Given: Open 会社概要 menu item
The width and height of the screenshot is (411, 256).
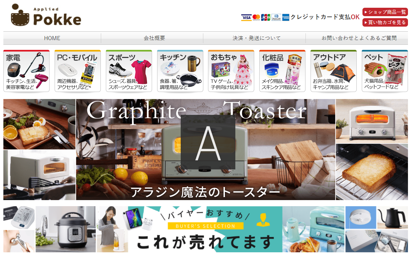Looking at the screenshot, I should tap(154, 38).
